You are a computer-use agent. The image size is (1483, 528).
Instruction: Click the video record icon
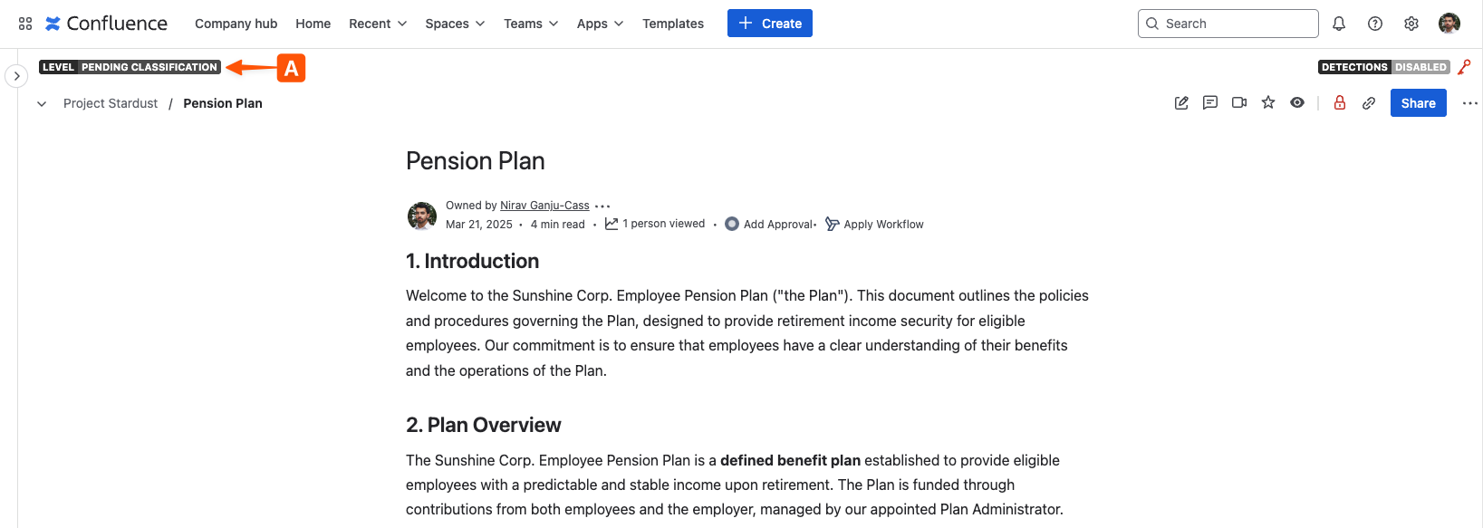tap(1239, 103)
